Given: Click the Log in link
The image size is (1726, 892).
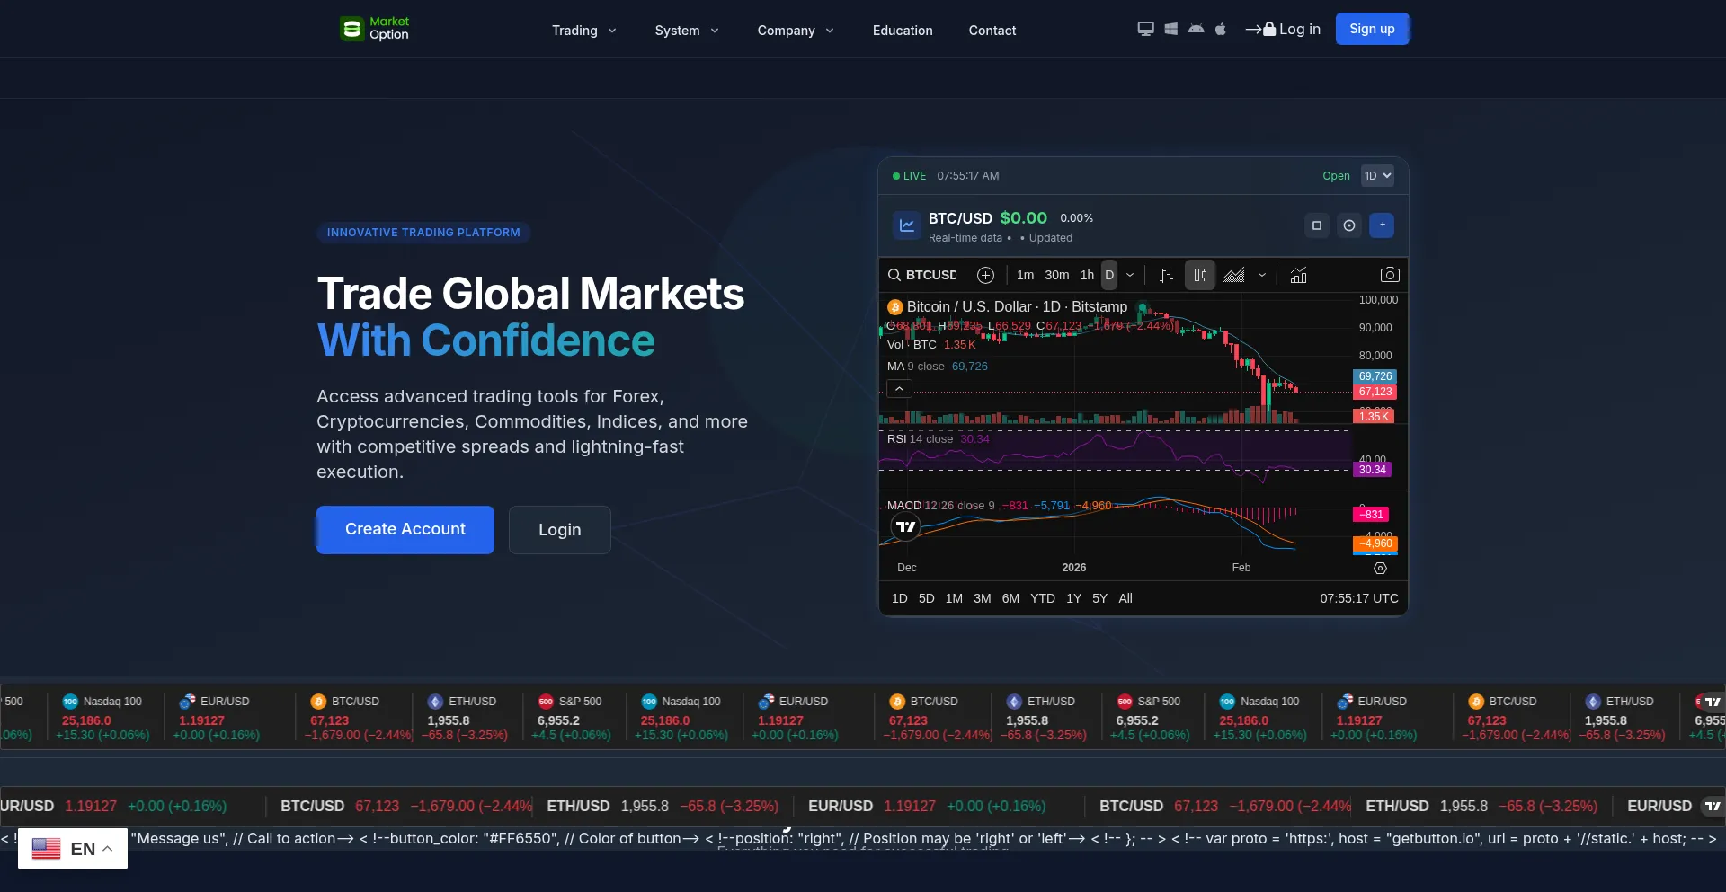Looking at the screenshot, I should tap(1283, 29).
